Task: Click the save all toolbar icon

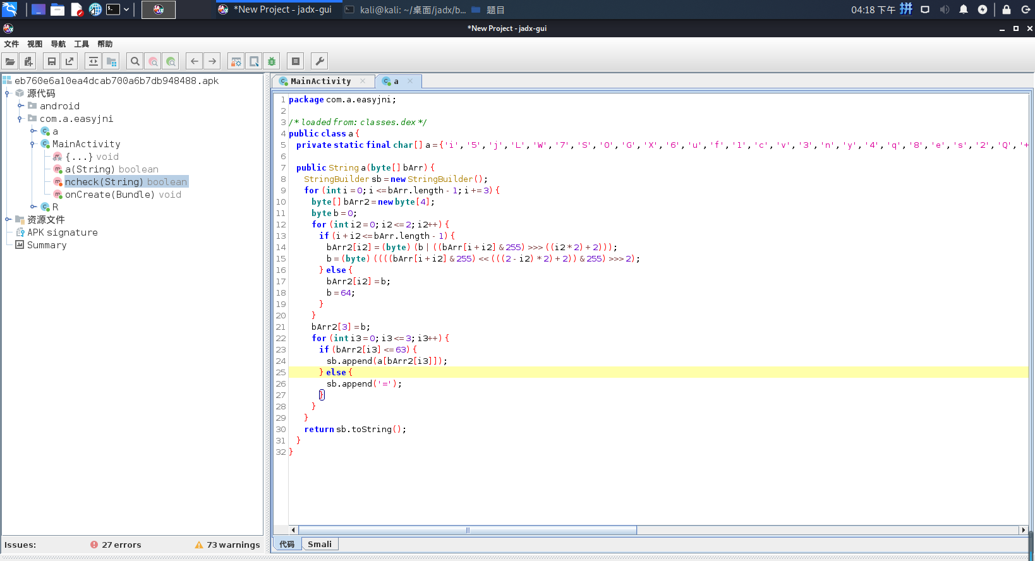Action: tap(52, 61)
